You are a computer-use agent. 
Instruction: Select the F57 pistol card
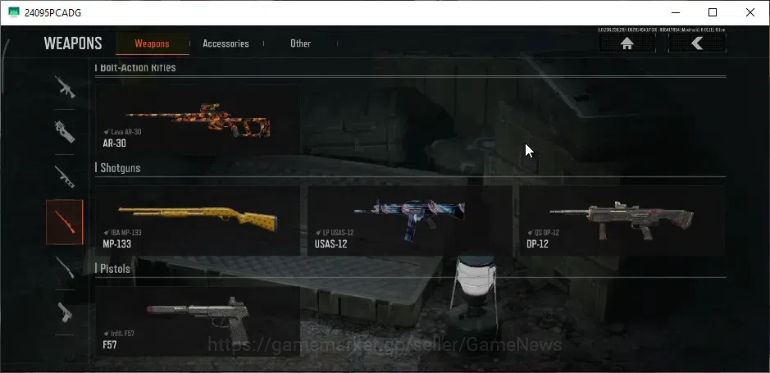click(198, 321)
